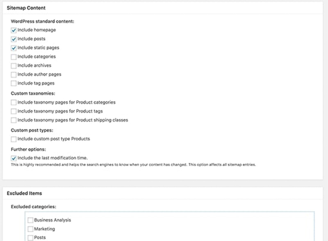Uncheck the Include posts checkbox
The image size is (328, 241).
pos(14,39)
